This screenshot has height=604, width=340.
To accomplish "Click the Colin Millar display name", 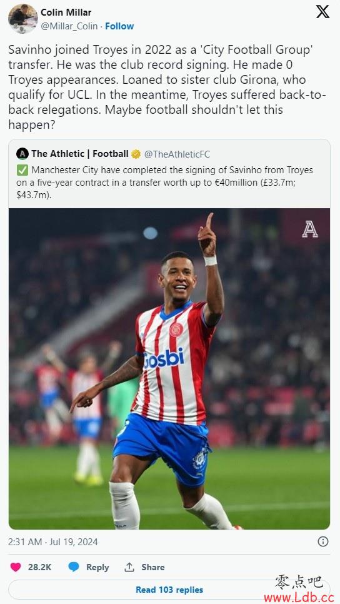I will (x=66, y=13).
